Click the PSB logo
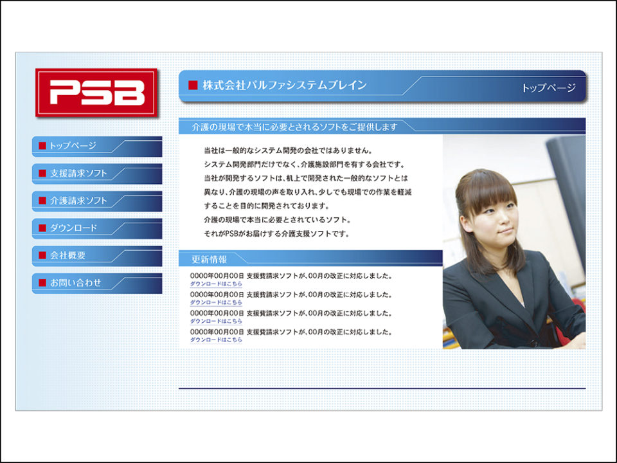The image size is (617, 463). 96,93
